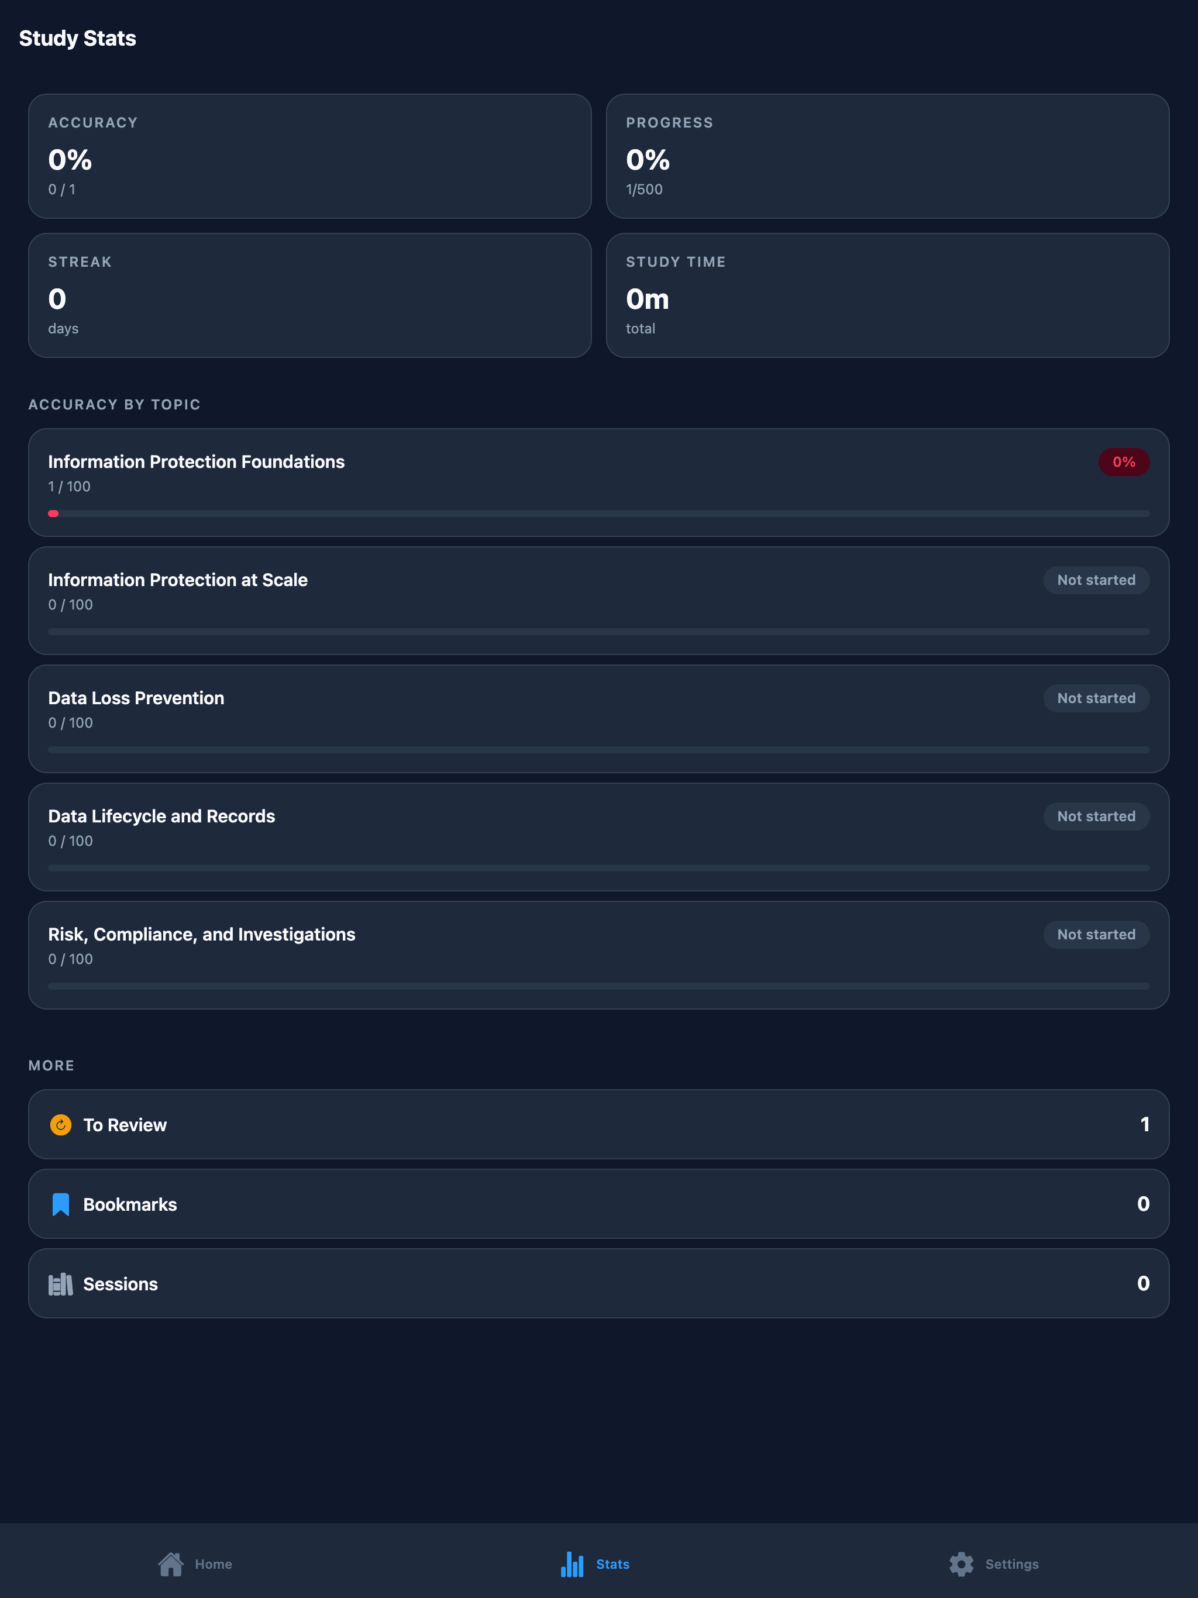This screenshot has height=1598, width=1198.
Task: Click the 0m study time value
Action: pyautogui.click(x=648, y=299)
